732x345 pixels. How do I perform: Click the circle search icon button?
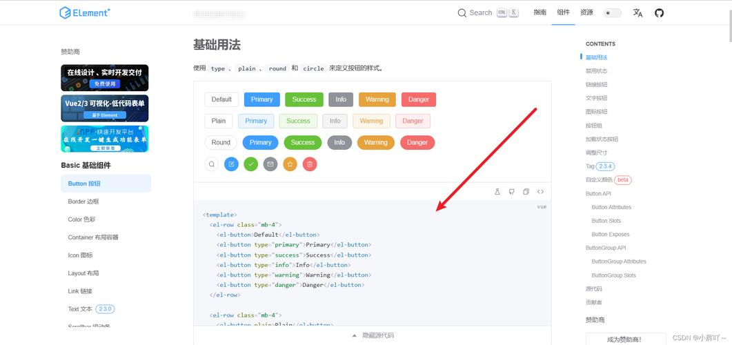point(212,164)
